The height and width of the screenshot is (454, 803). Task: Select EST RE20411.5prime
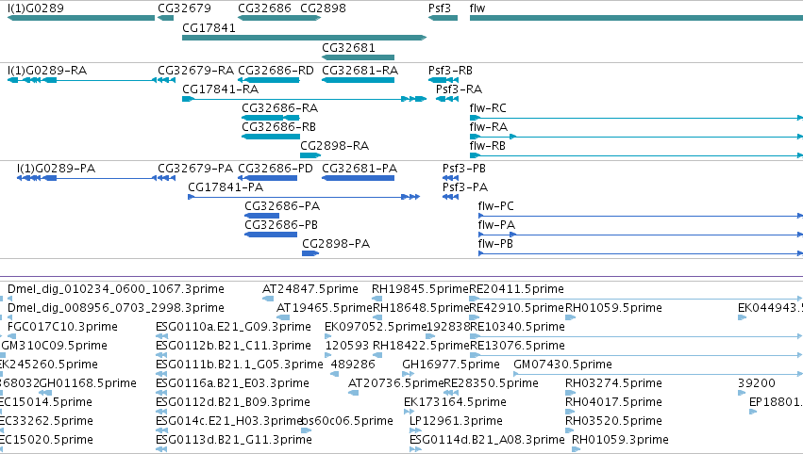[x=636, y=299]
